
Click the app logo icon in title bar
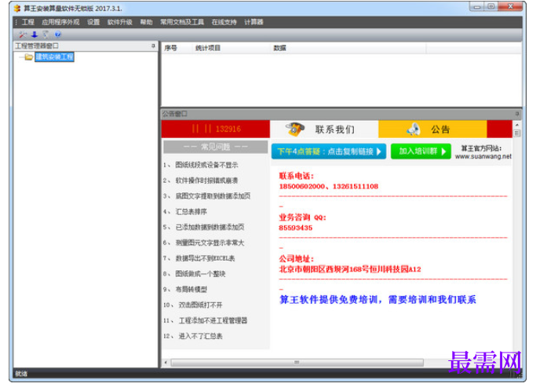[x=17, y=8]
